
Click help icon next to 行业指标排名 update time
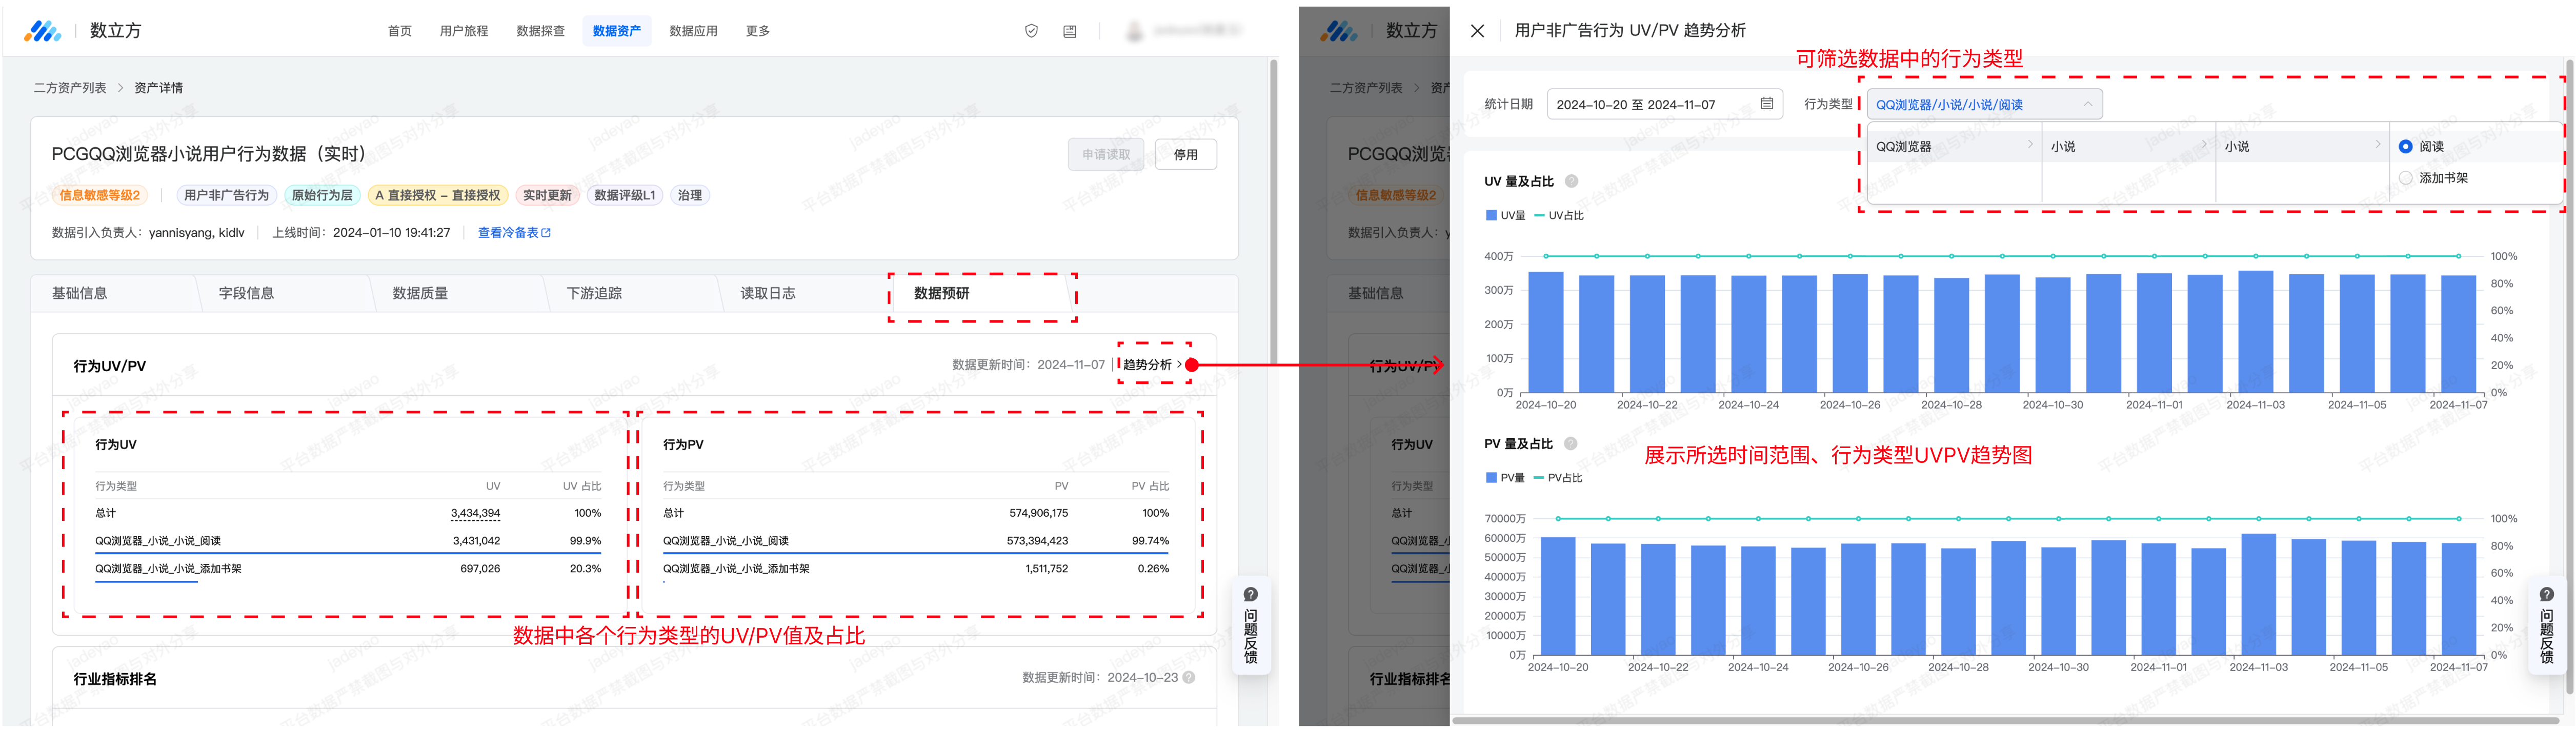click(1189, 678)
